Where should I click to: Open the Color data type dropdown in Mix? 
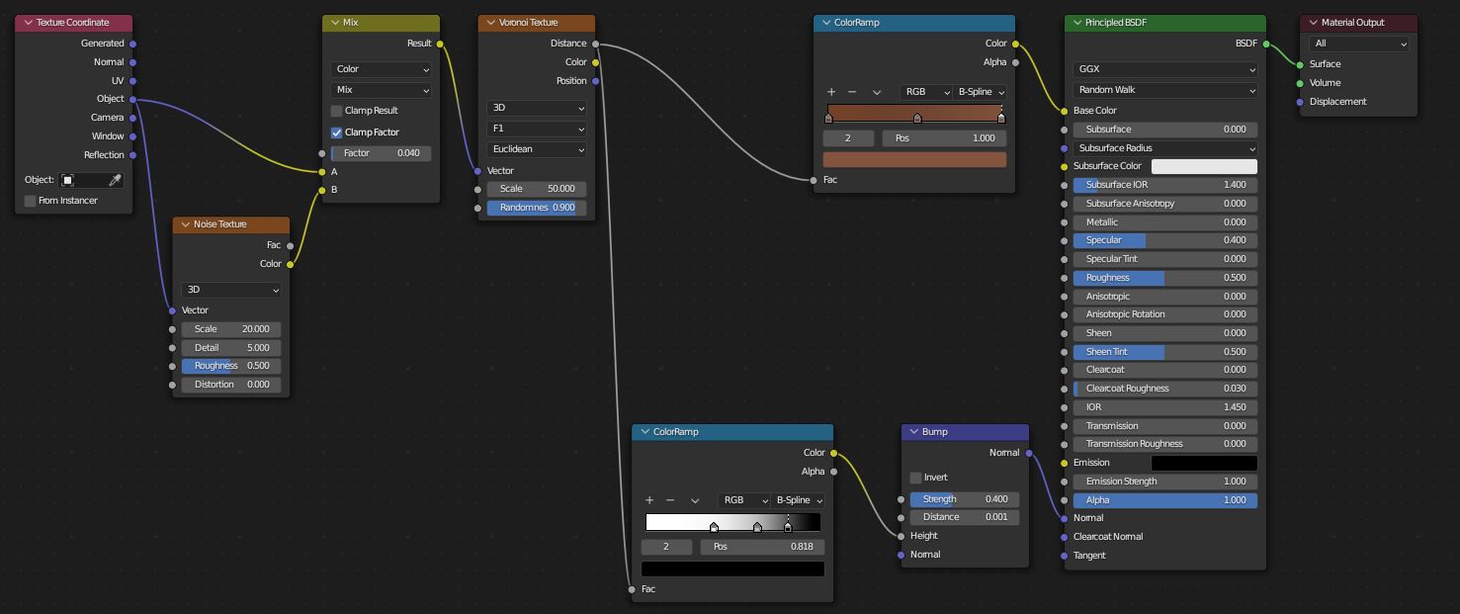point(382,69)
